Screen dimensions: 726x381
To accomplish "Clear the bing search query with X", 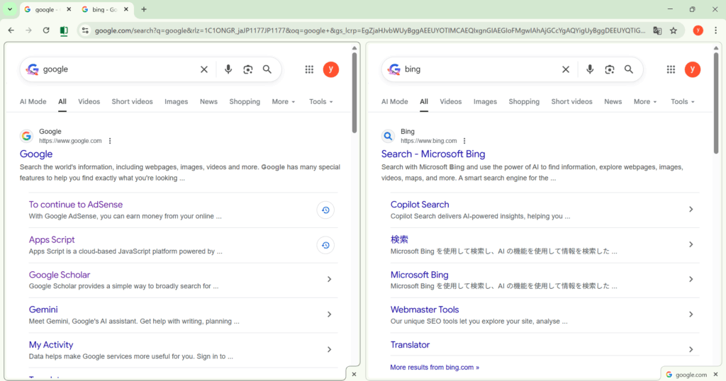I will click(x=565, y=69).
